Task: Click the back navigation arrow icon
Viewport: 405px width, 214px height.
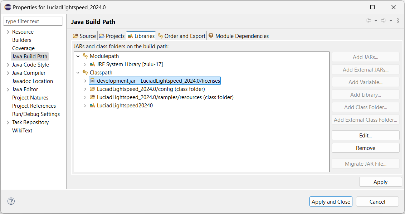Action: (368, 20)
